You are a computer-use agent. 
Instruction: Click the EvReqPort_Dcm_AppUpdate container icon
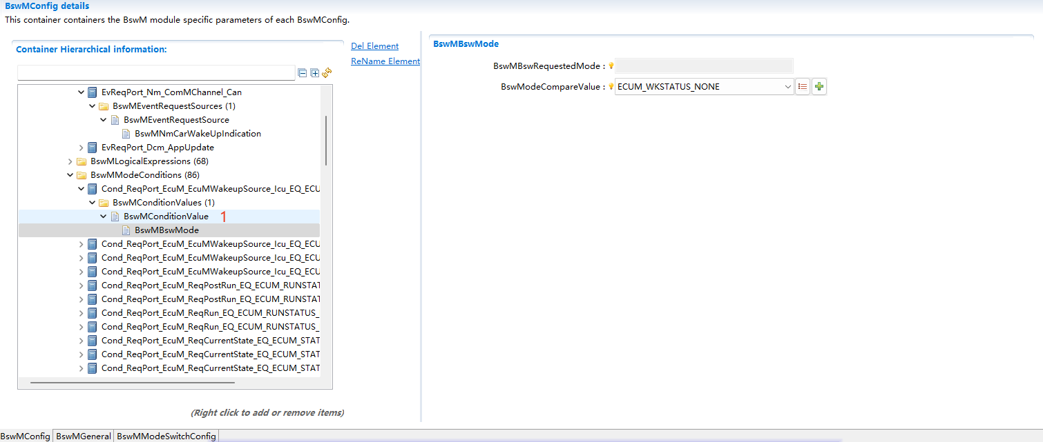tap(93, 148)
